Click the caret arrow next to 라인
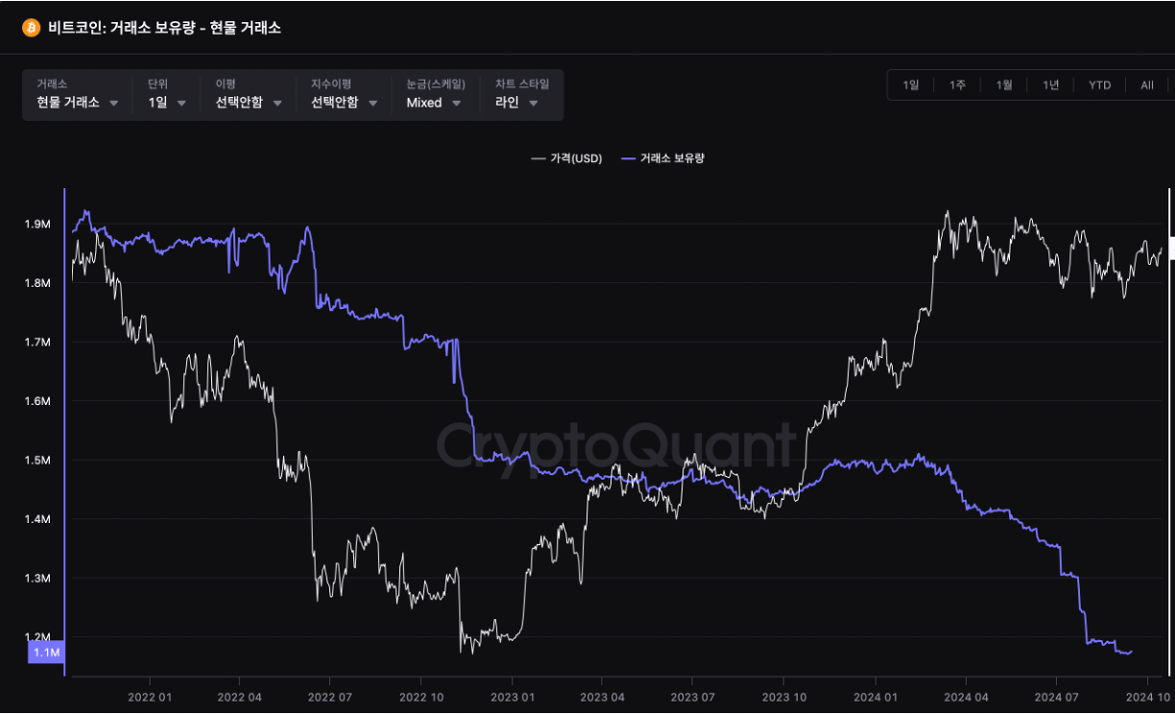This screenshot has height=714, width=1175. (533, 104)
